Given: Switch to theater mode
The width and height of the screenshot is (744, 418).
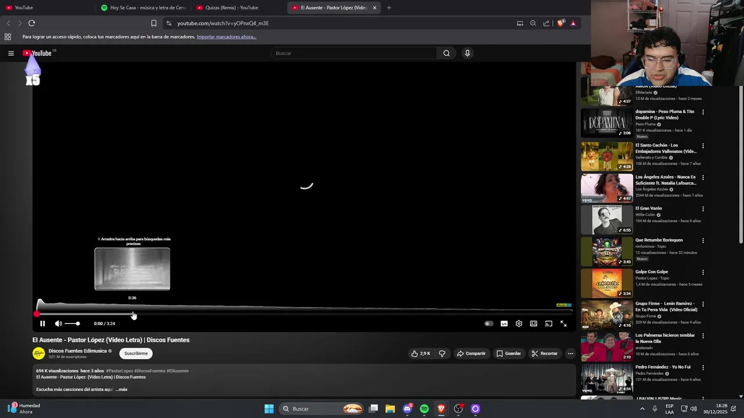Looking at the screenshot, I should (534, 323).
